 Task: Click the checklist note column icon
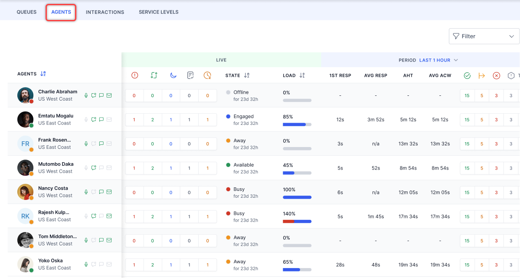click(190, 75)
